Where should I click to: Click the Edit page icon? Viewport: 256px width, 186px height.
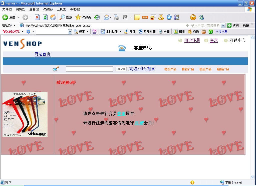pos(125,17)
